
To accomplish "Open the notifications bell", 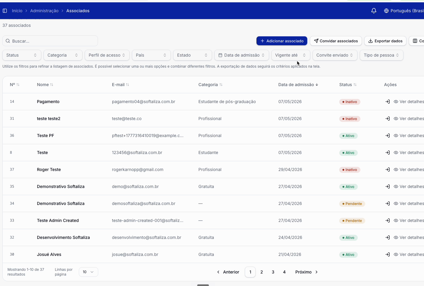I will pyautogui.click(x=374, y=11).
